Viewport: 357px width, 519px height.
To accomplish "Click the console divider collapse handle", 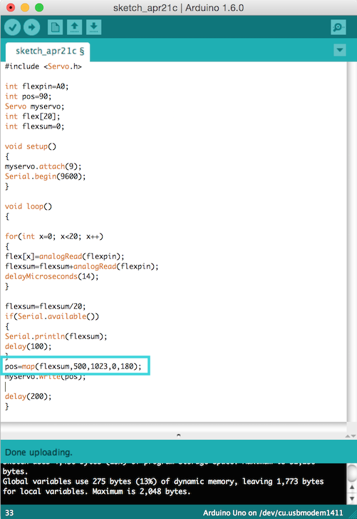I will click(x=178, y=435).
